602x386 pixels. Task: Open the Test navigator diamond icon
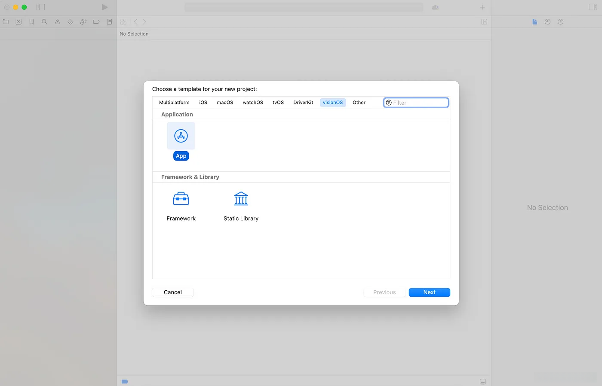[x=70, y=21]
